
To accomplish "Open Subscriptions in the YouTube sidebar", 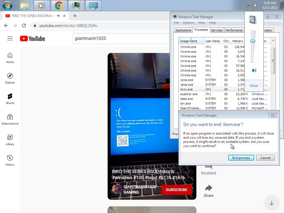I will 10,119.
